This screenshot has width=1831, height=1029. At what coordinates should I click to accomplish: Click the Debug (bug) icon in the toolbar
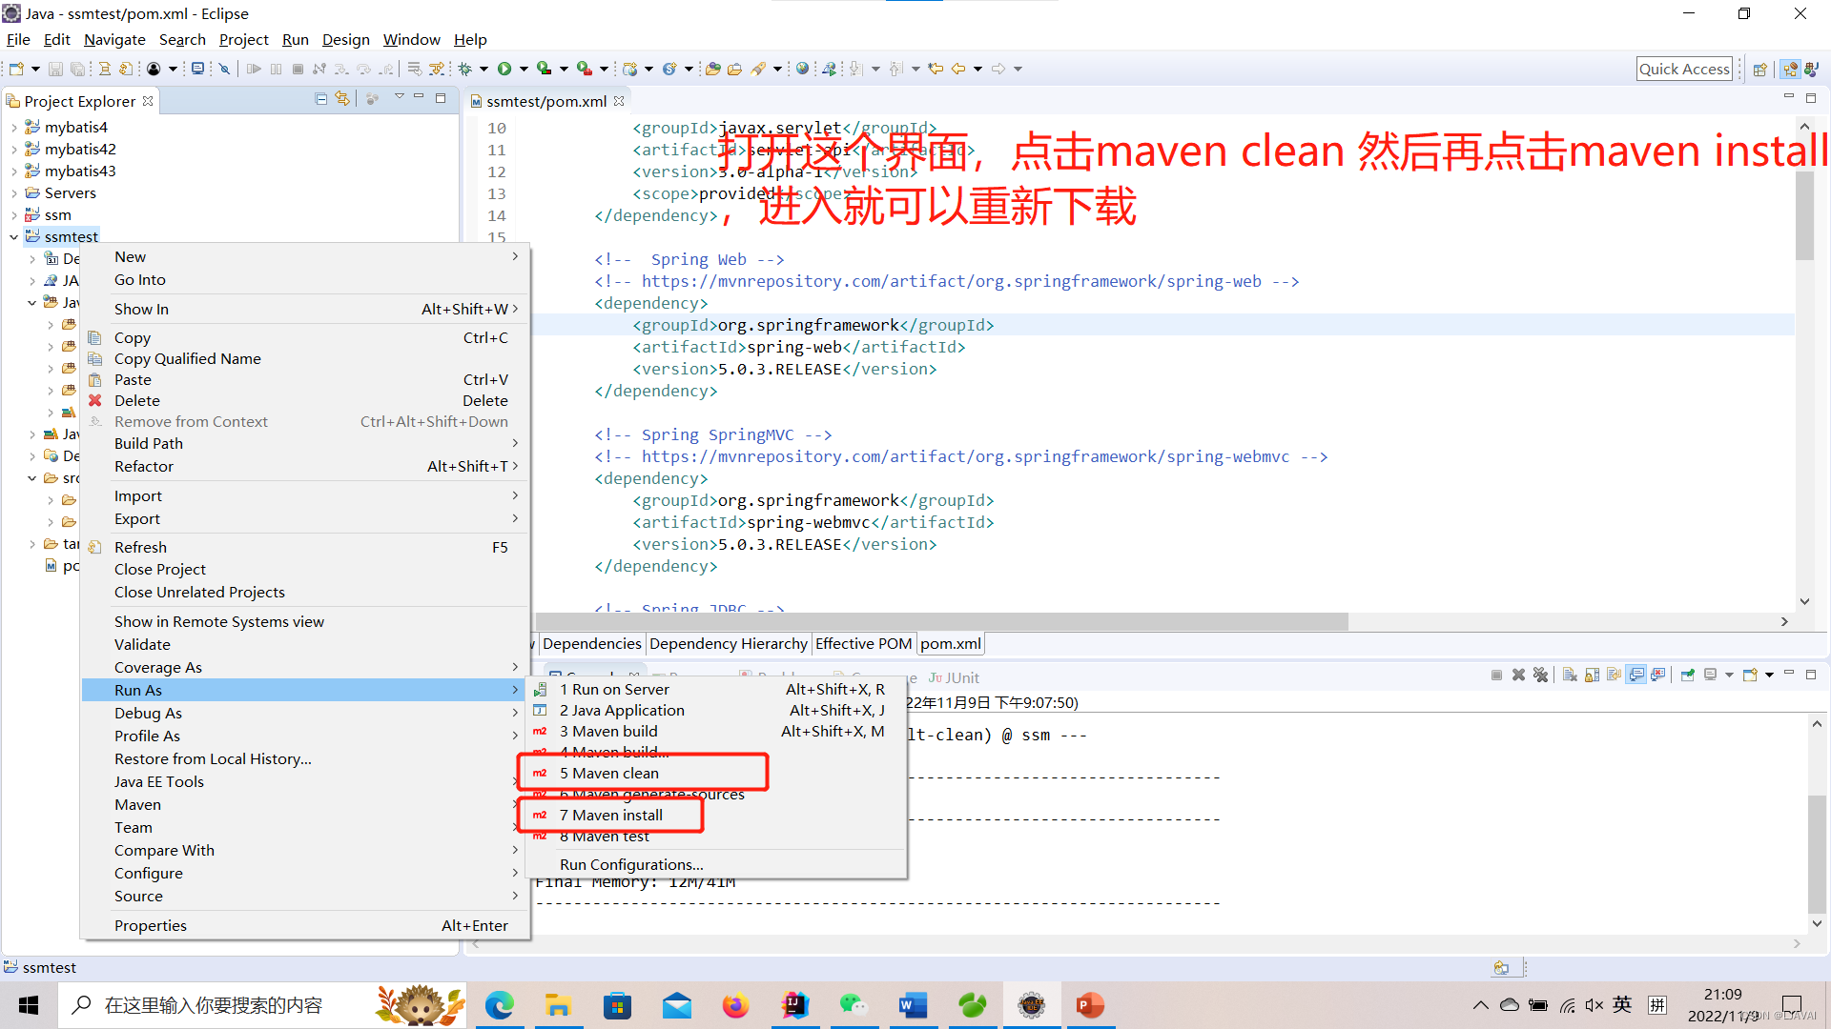466,69
